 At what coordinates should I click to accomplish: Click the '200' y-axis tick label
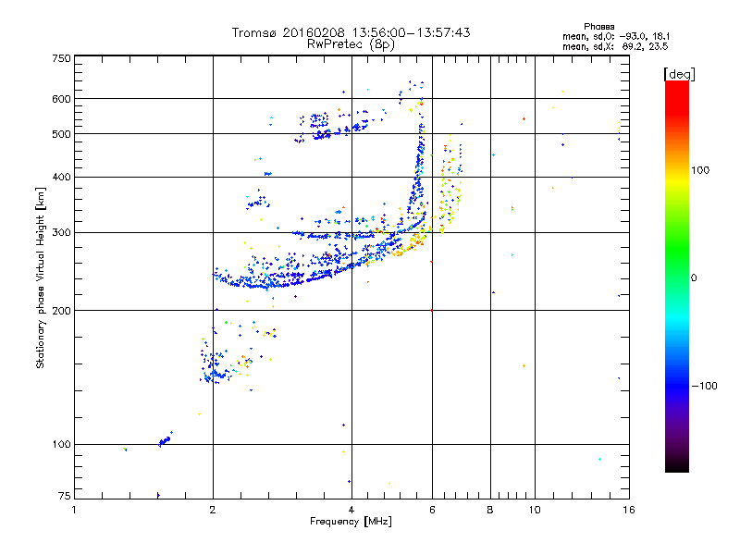click(x=61, y=311)
